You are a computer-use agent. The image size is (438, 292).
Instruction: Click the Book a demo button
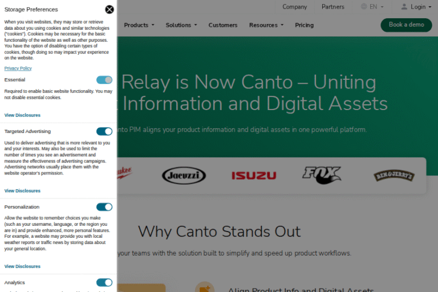[406, 25]
